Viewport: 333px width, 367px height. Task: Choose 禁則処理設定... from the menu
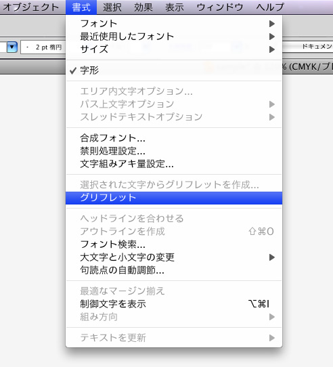(x=174, y=151)
